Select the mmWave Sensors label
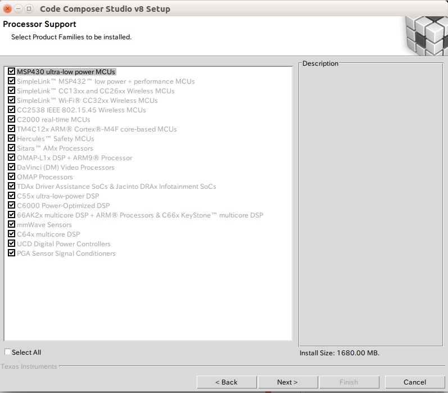The width and height of the screenshot is (448, 393). [x=44, y=225]
